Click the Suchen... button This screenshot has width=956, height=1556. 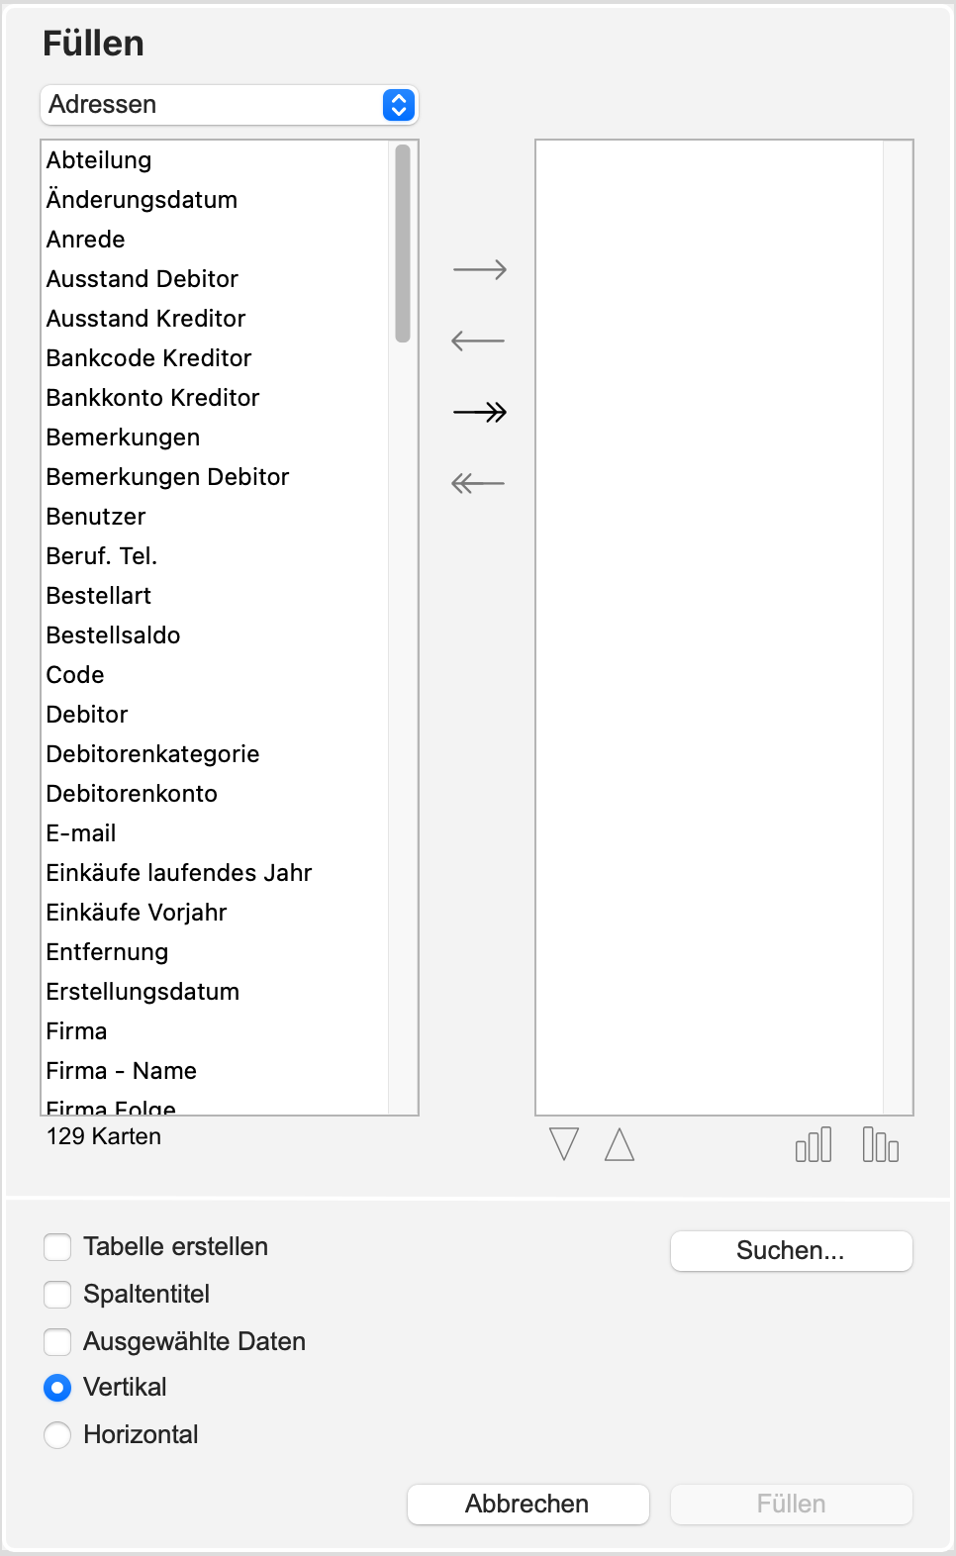[x=791, y=1251]
